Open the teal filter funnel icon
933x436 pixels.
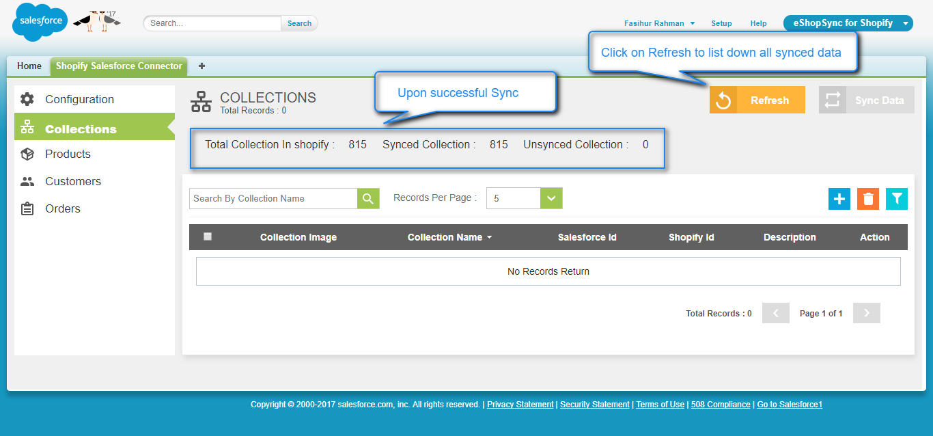(x=897, y=199)
